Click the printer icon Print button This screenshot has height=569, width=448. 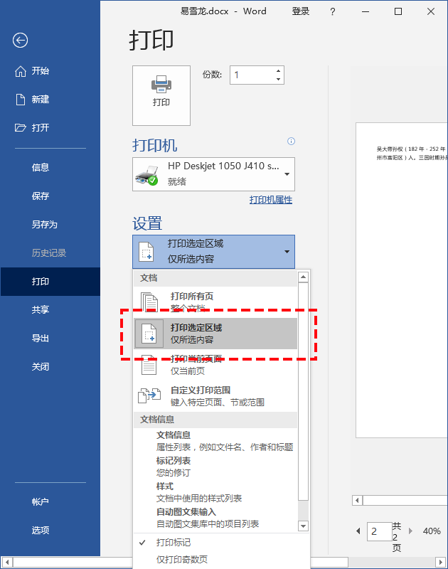(x=161, y=95)
